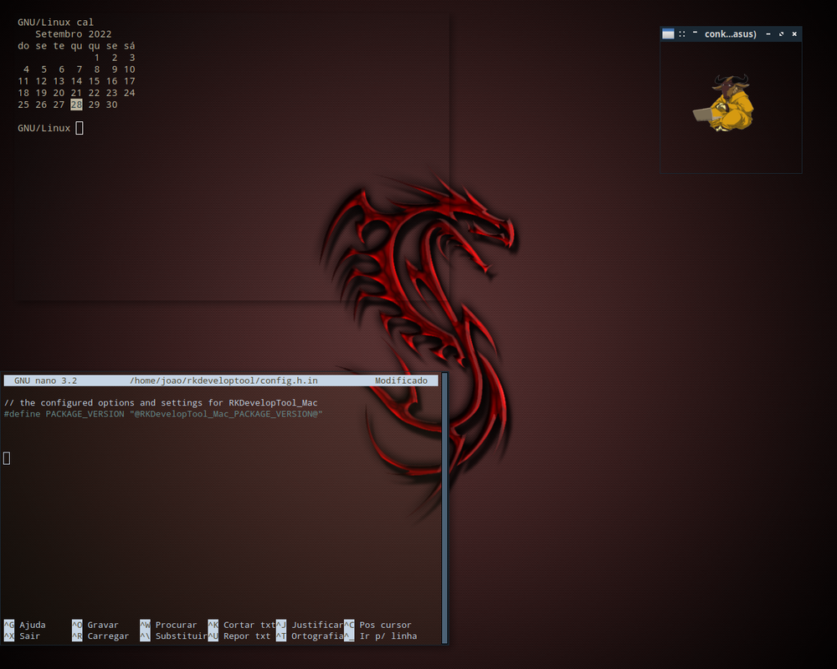Click the '#define PACKAGE_VERSION' line
837x669 pixels.
click(x=163, y=414)
